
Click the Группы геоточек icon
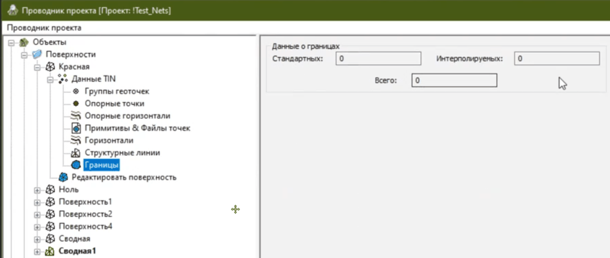pyautogui.click(x=76, y=91)
